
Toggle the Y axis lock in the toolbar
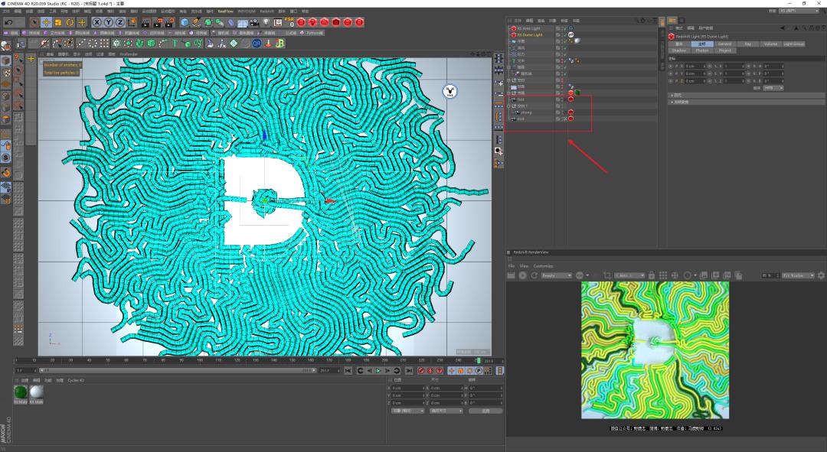[x=108, y=23]
